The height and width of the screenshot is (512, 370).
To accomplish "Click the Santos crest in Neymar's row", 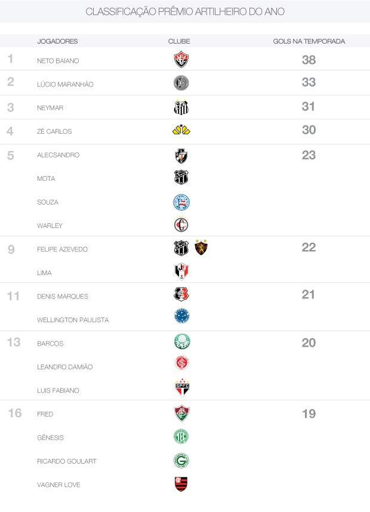I will click(181, 107).
